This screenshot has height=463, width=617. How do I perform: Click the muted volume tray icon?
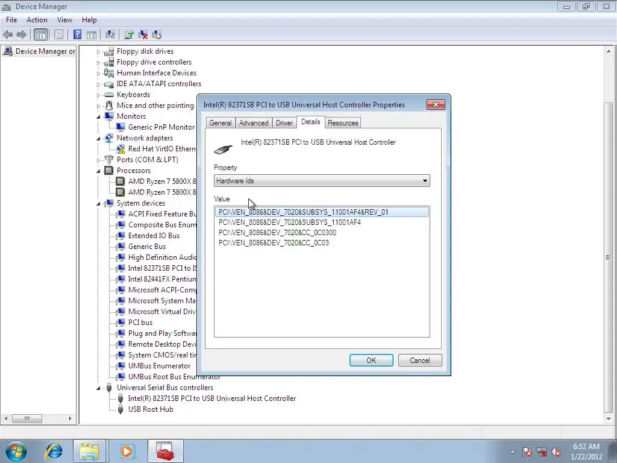[x=556, y=452]
